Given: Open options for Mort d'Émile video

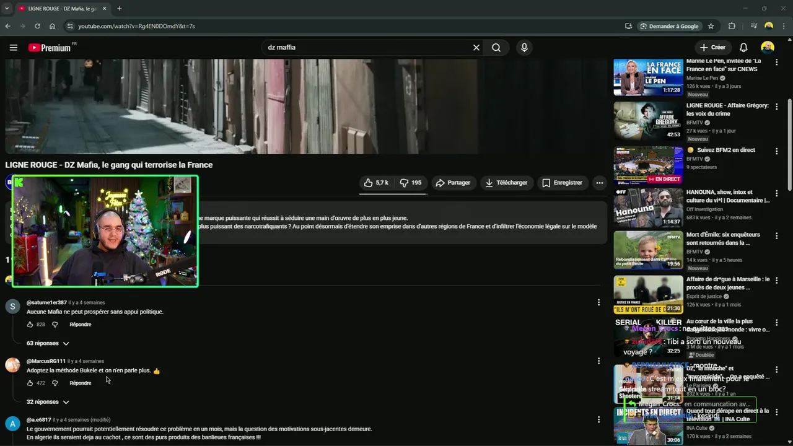Looking at the screenshot, I should tap(776, 236).
